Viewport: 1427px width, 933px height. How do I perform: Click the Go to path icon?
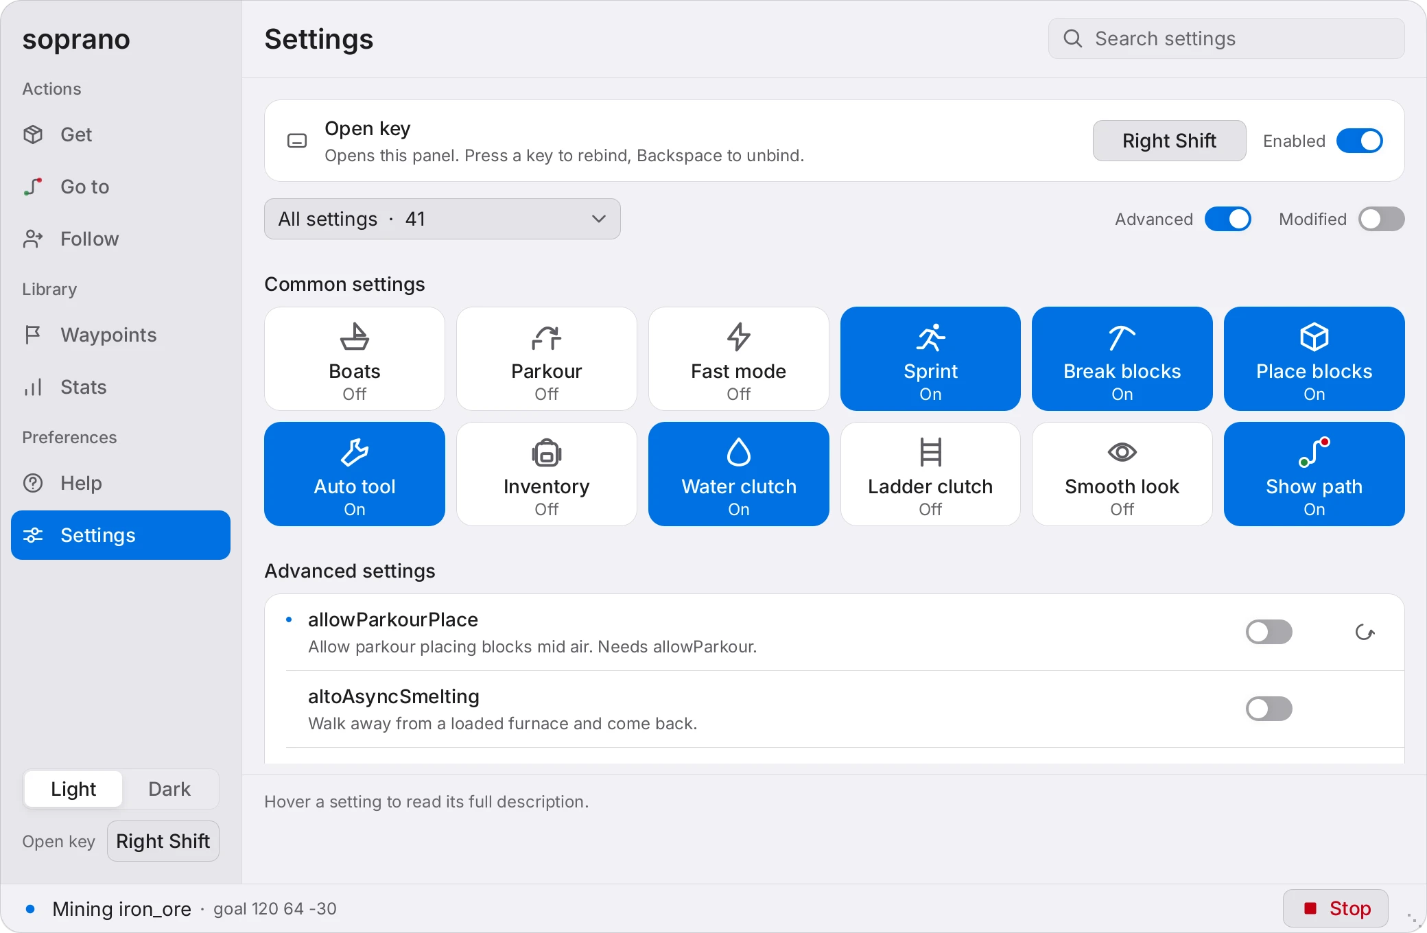pyautogui.click(x=33, y=187)
